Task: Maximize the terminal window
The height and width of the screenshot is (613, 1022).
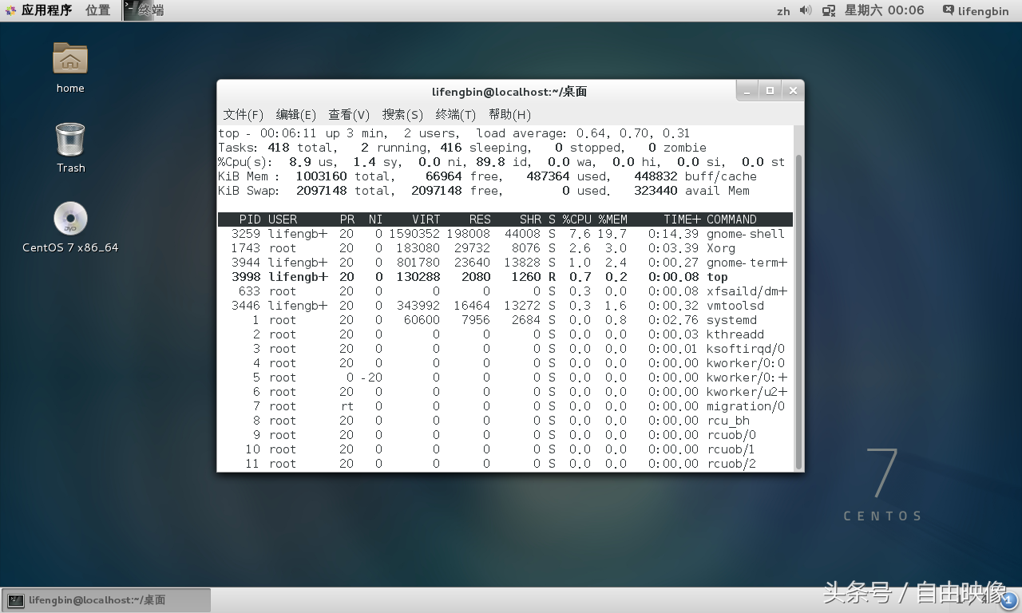Action: pos(770,91)
